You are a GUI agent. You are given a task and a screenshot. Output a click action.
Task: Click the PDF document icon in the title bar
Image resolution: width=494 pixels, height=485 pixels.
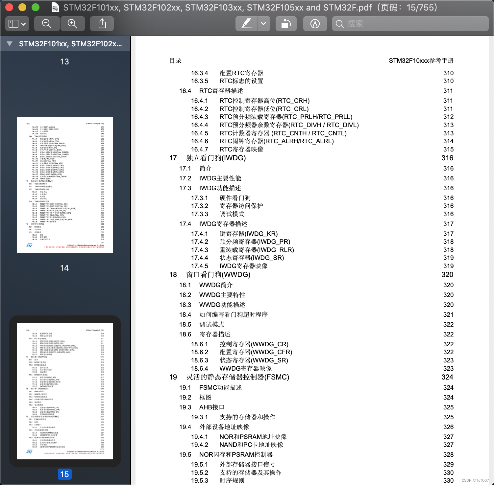tap(55, 7)
